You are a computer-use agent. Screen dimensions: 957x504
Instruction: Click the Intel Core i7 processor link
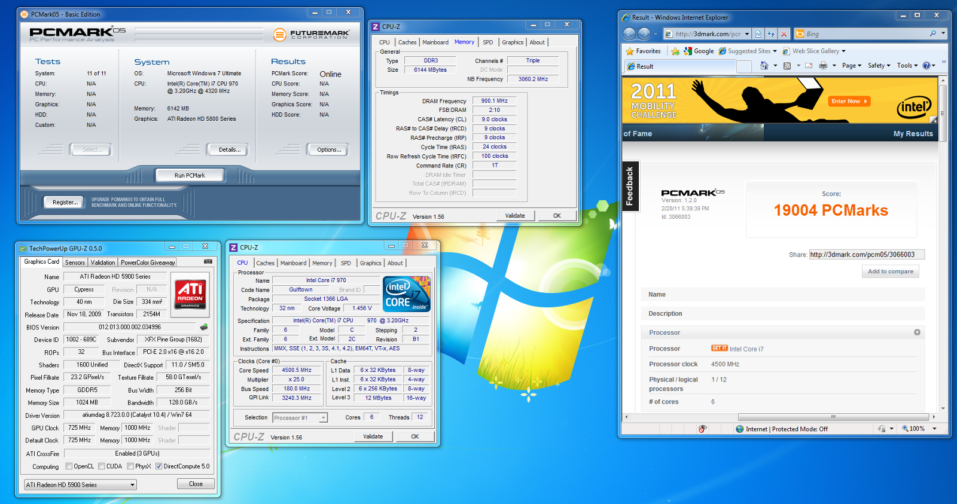point(746,349)
